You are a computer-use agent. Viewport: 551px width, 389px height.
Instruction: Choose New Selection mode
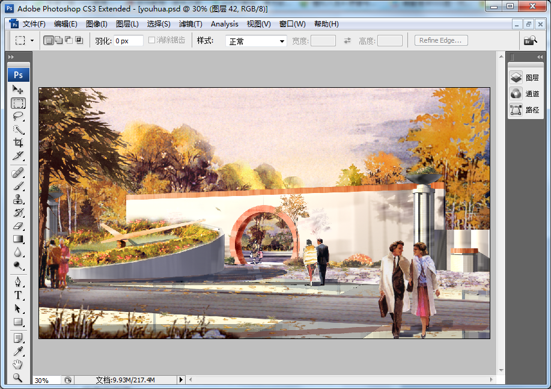49,40
